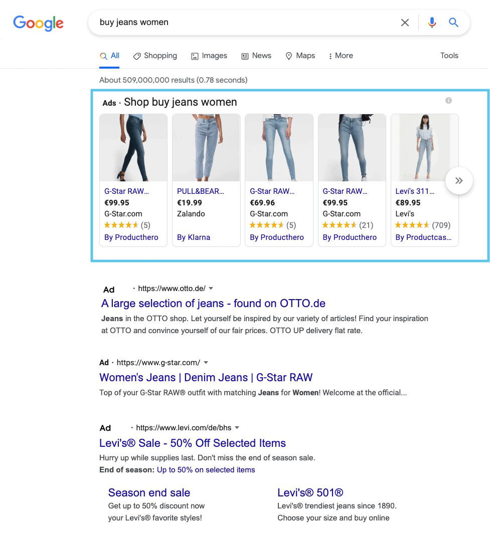Expand the More search options menu
The height and width of the screenshot is (534, 490).
(341, 56)
